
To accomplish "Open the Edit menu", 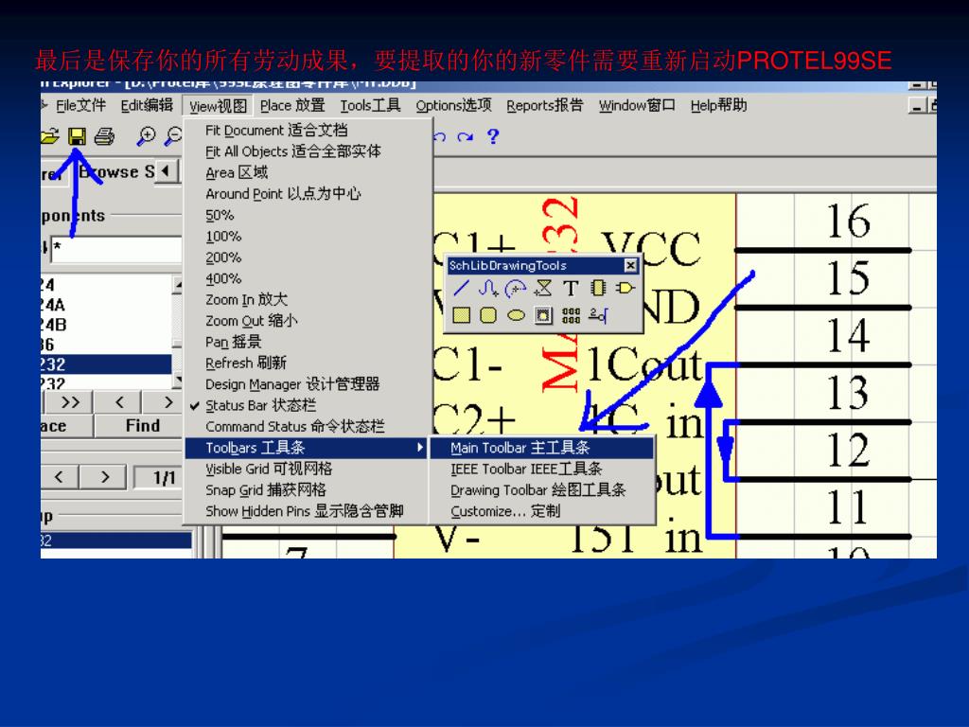I will (147, 106).
